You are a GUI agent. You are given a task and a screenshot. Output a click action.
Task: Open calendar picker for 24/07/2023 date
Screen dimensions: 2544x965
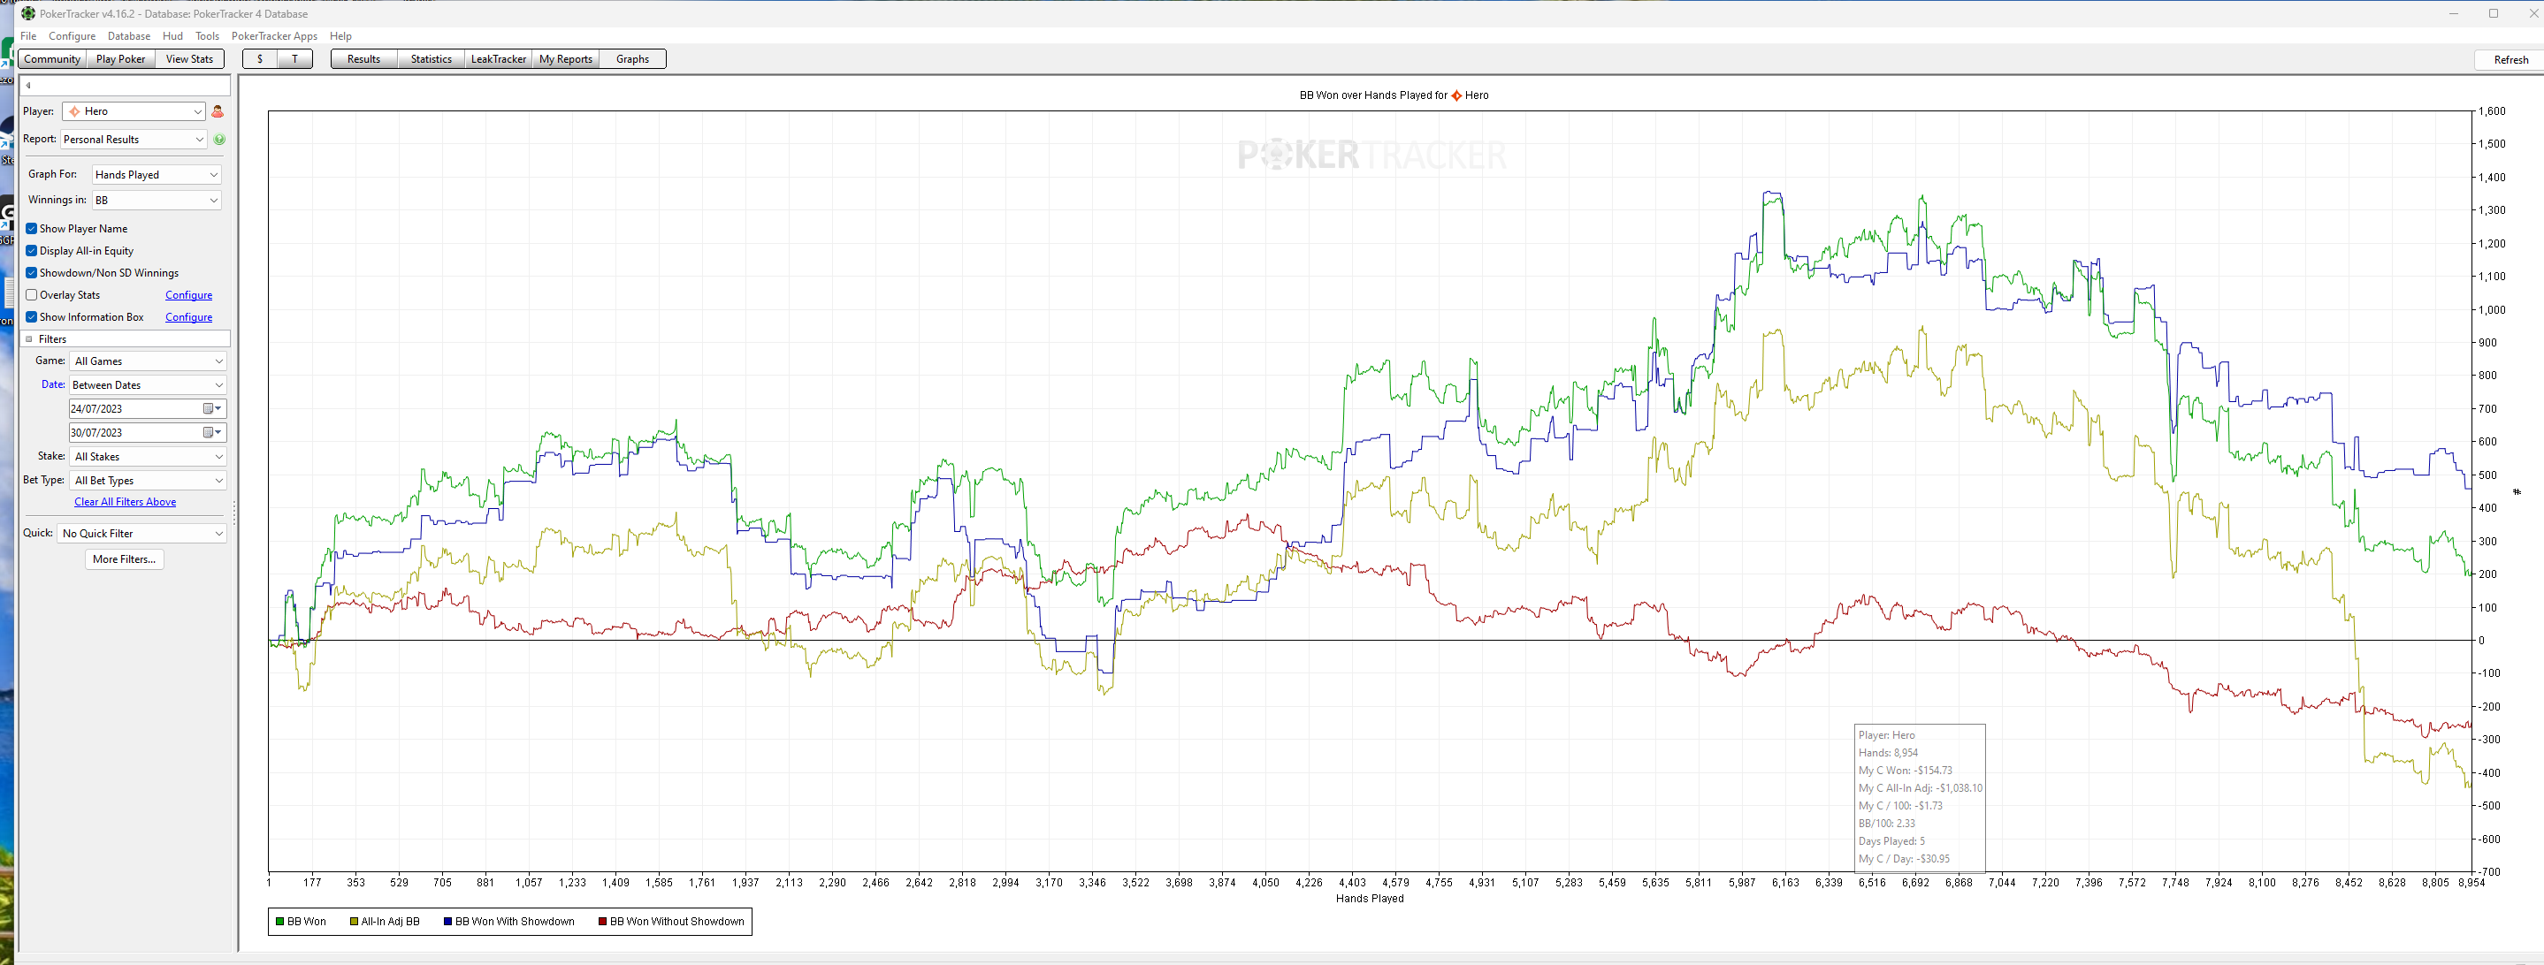[x=212, y=408]
